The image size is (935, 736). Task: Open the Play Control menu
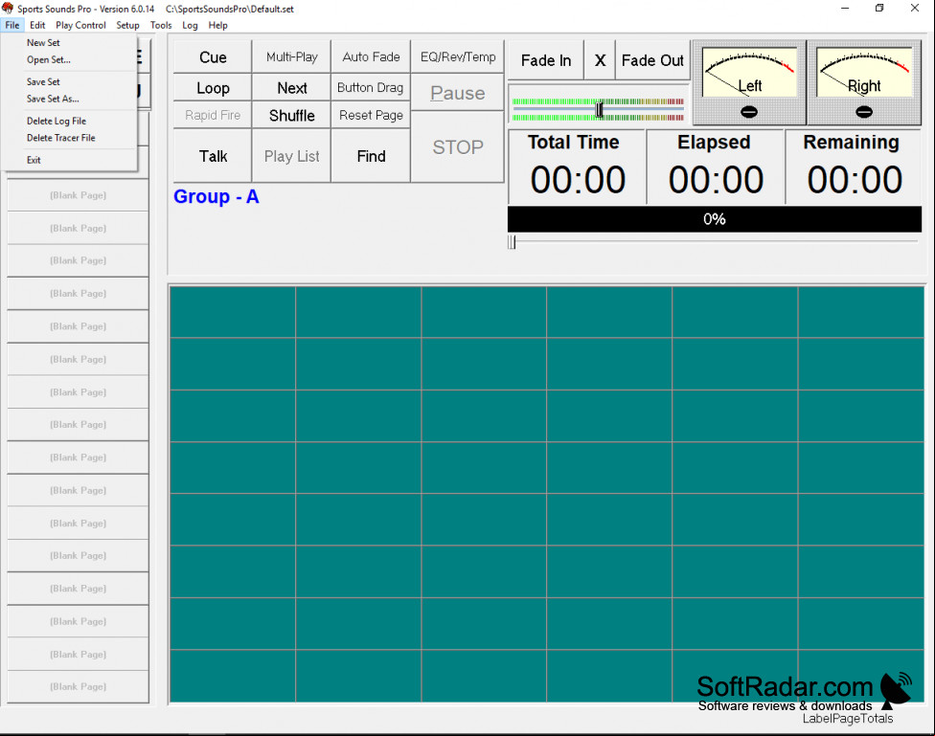pos(80,25)
